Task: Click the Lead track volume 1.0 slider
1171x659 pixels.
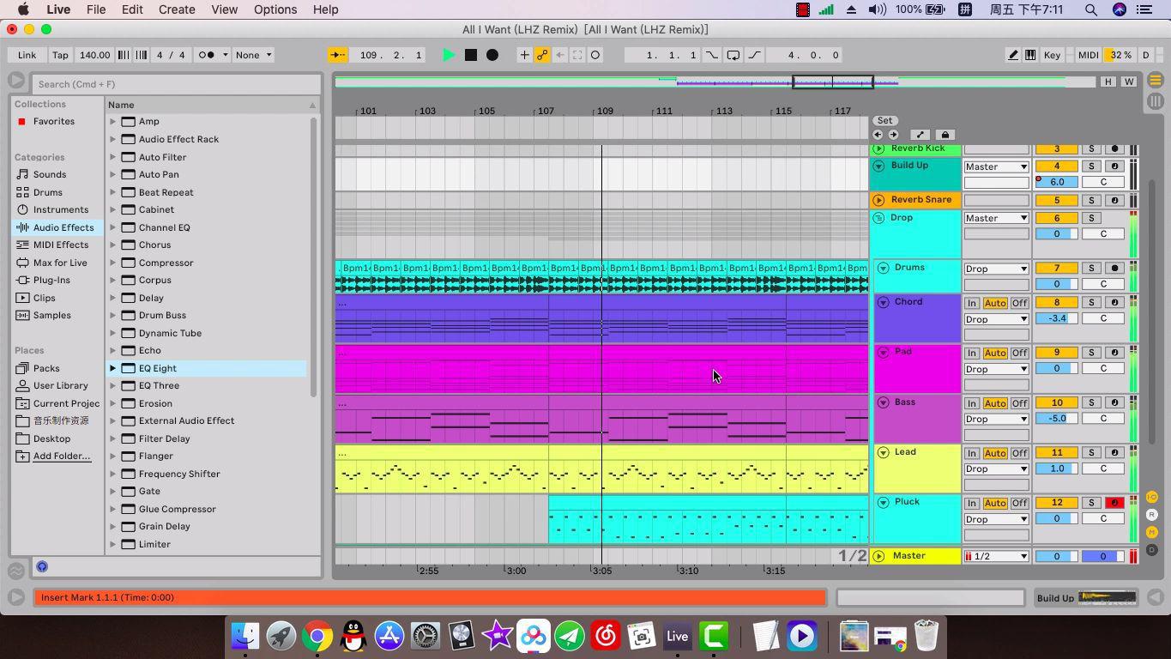Action: pos(1056,469)
